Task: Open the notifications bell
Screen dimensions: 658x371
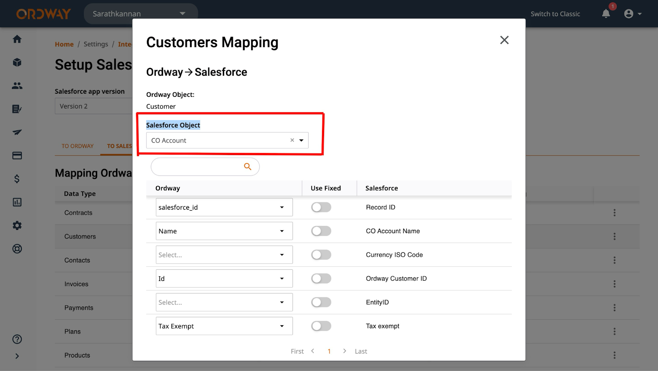Action: coord(606,14)
